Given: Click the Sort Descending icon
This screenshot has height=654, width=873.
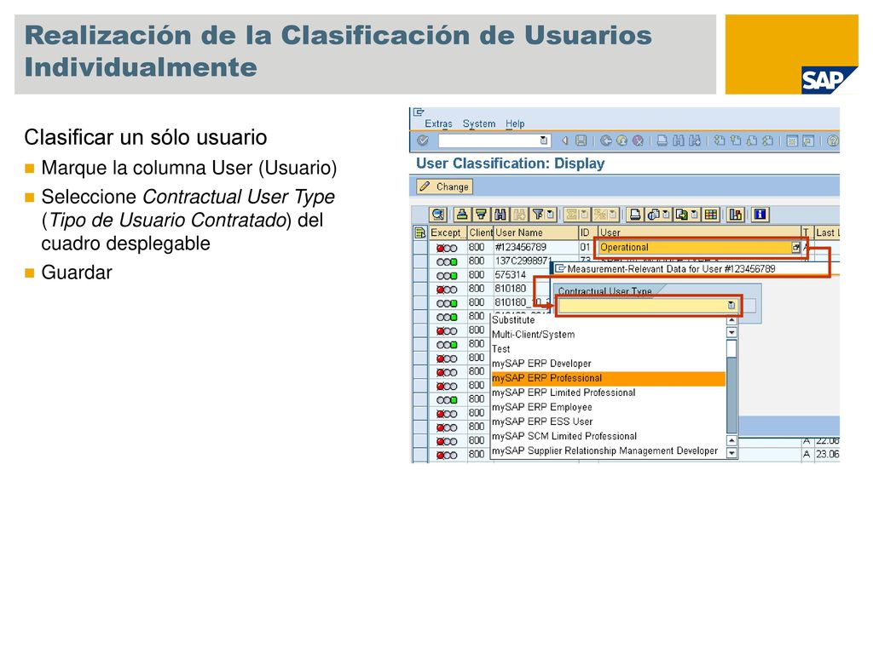Looking at the screenshot, I should click(x=481, y=214).
